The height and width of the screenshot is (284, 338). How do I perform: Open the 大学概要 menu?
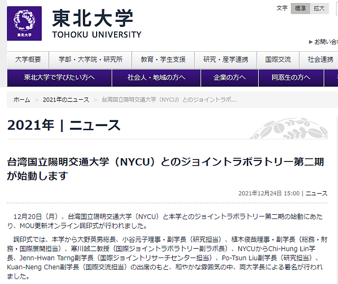(x=28, y=60)
